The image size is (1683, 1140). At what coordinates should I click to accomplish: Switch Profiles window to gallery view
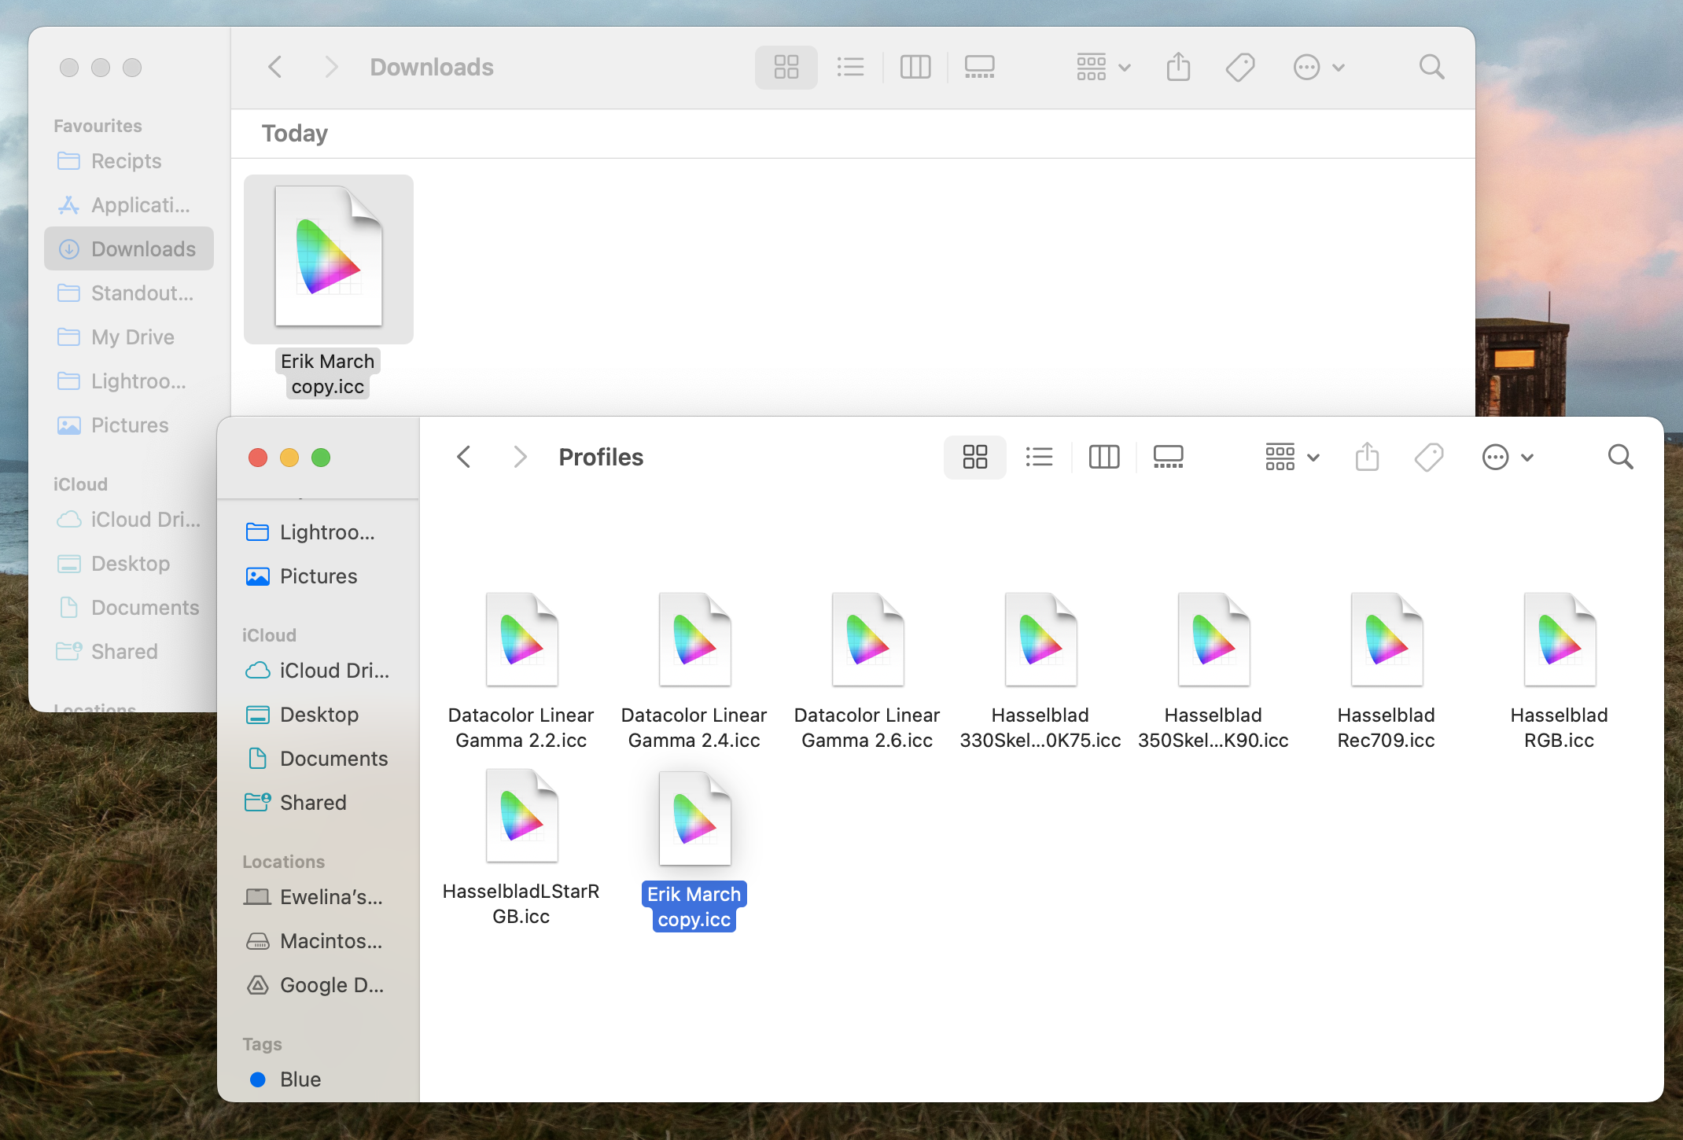pyautogui.click(x=1168, y=457)
